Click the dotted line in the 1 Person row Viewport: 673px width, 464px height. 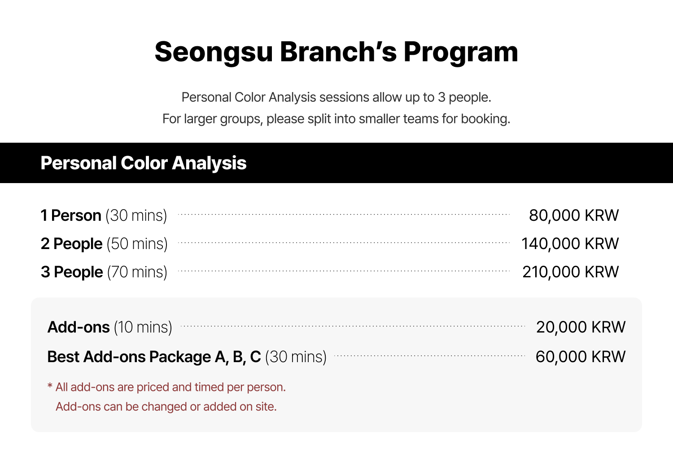[x=344, y=214]
